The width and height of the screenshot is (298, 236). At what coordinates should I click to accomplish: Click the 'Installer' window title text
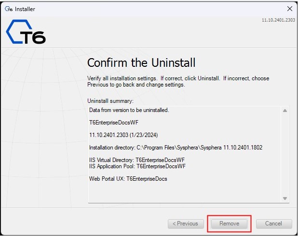[x=25, y=9]
